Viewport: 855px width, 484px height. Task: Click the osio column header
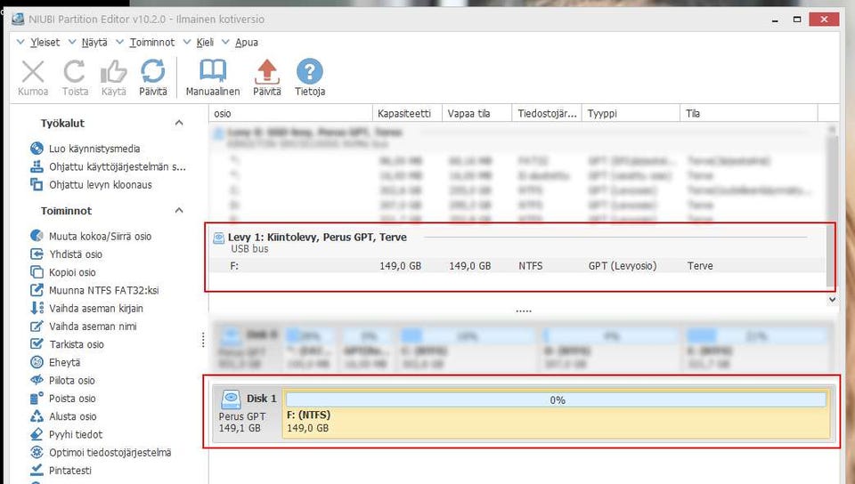tap(291, 113)
